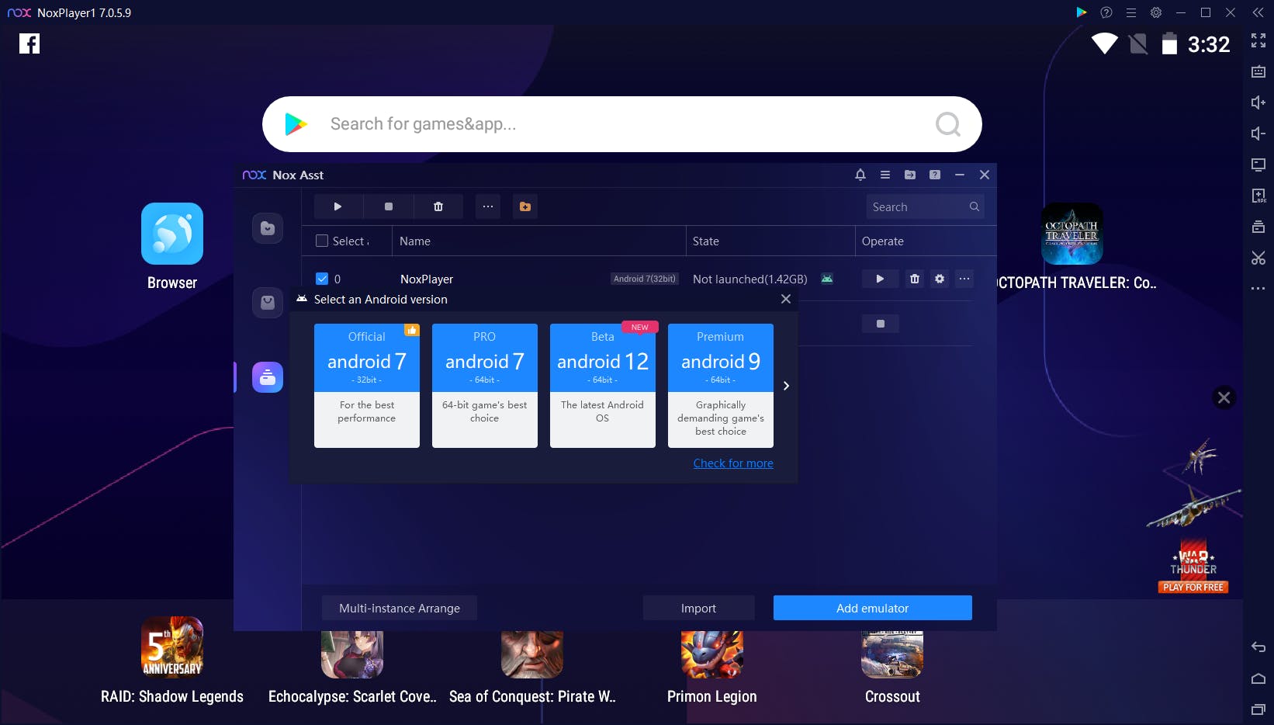The image size is (1274, 725).
Task: Open Nox Asst help question icon
Action: [x=935, y=175]
